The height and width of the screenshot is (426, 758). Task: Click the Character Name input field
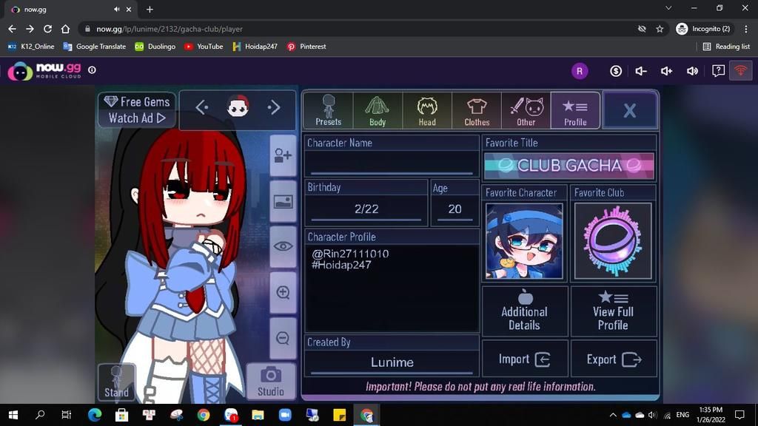tap(392, 163)
